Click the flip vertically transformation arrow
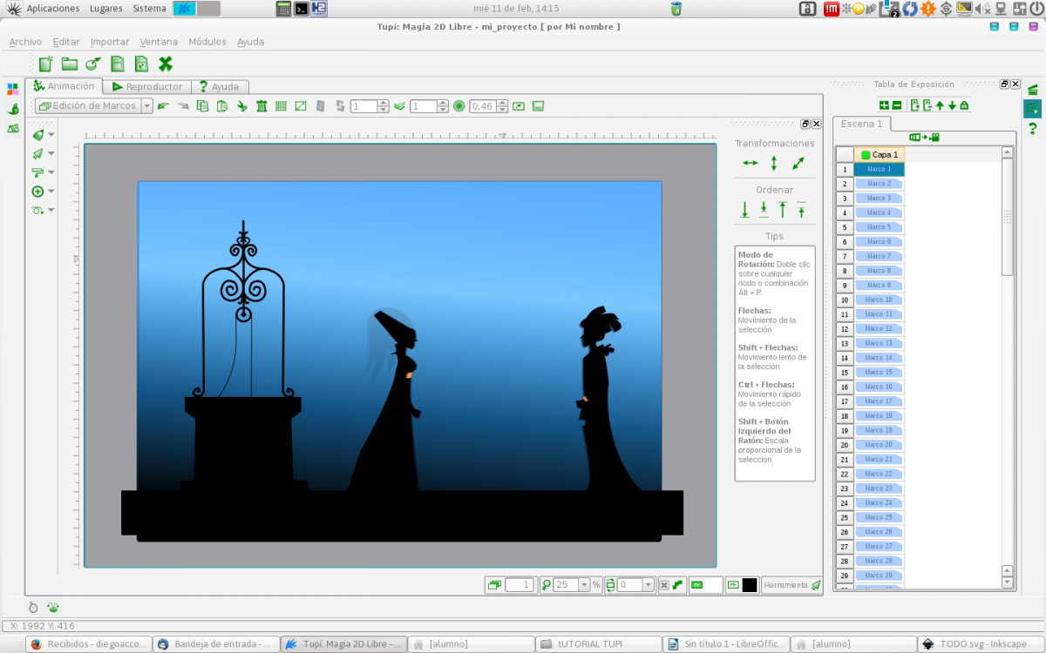The width and height of the screenshot is (1046, 653). (774, 163)
